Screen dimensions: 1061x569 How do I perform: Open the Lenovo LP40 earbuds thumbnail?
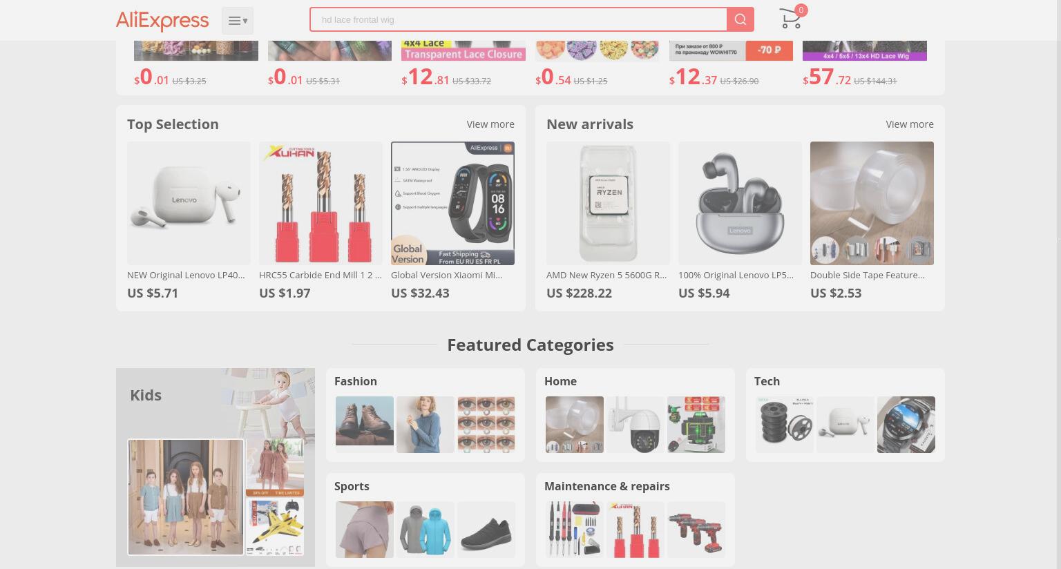tap(189, 203)
